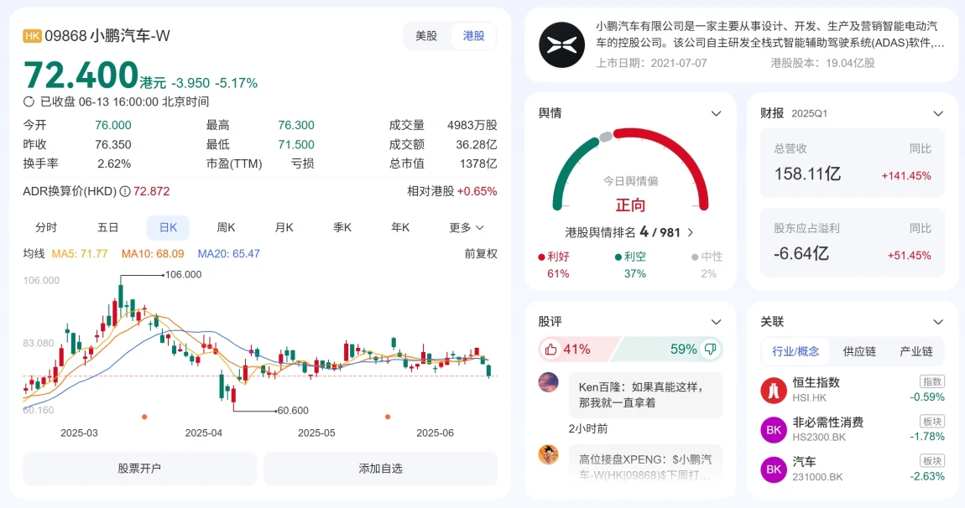Select the 港股 market toggle
The image size is (965, 508).
pos(473,36)
